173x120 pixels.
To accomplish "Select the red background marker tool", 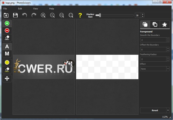I will pyautogui.click(x=7, y=30).
